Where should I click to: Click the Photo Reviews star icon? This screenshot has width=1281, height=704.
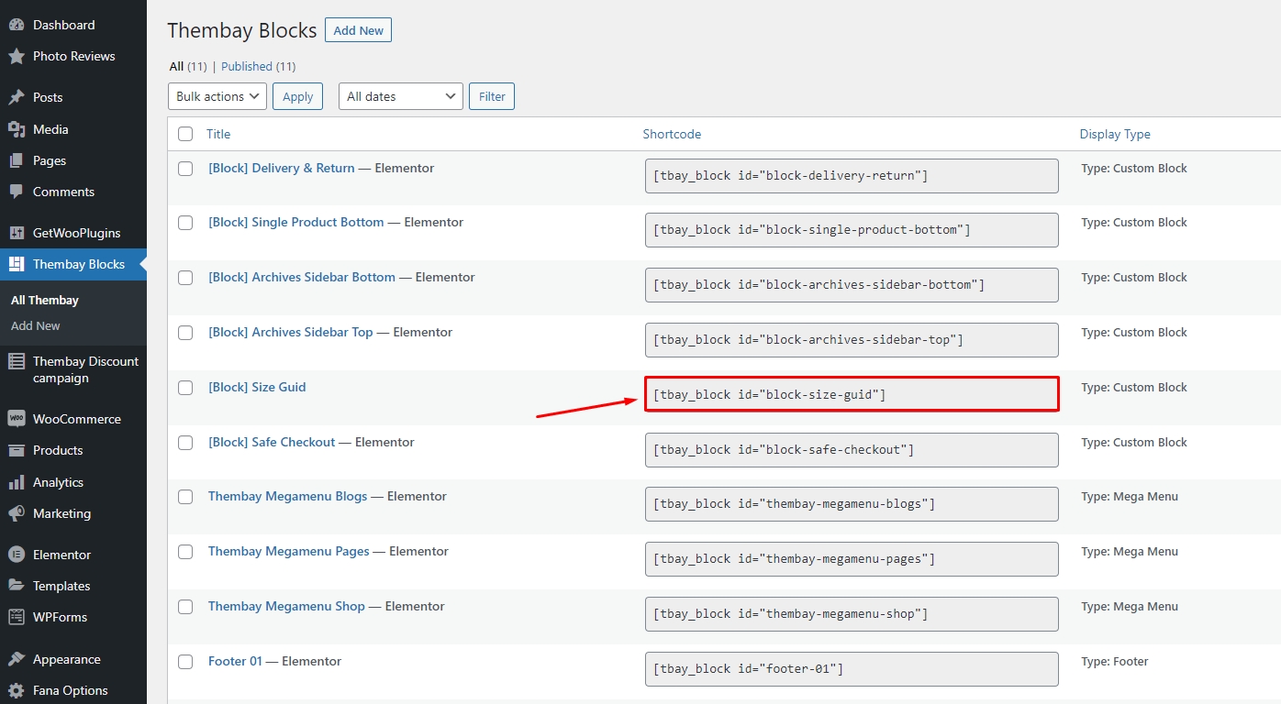click(17, 57)
